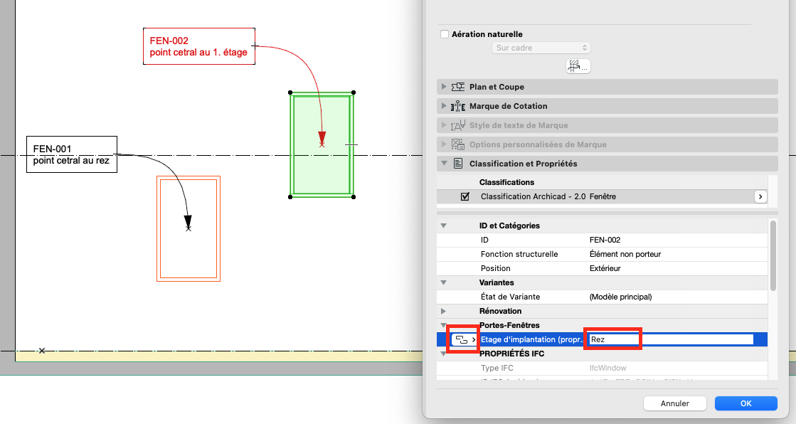The width and height of the screenshot is (796, 424).
Task: Enable the Aération naturelle checkbox
Action: [x=445, y=34]
